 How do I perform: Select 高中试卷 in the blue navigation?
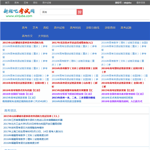click(x=59, y=27)
